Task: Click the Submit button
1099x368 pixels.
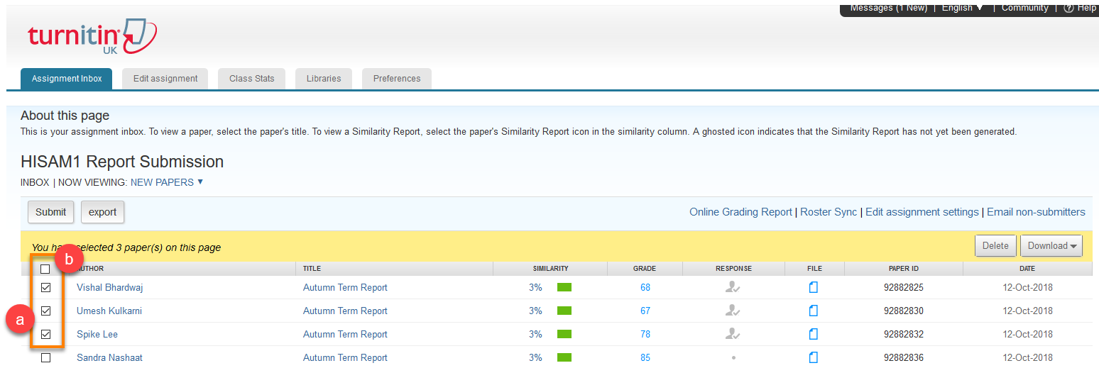Action: point(50,212)
